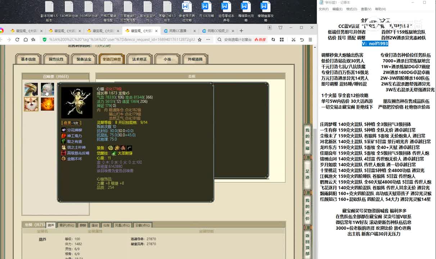The image size is (436, 259).
Task: Open Notepad 查看(V) menu
Action: (x=366, y=9)
